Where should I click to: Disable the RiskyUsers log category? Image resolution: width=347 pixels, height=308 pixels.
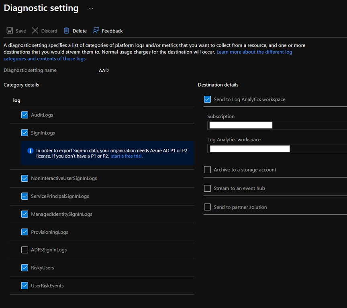25,268
